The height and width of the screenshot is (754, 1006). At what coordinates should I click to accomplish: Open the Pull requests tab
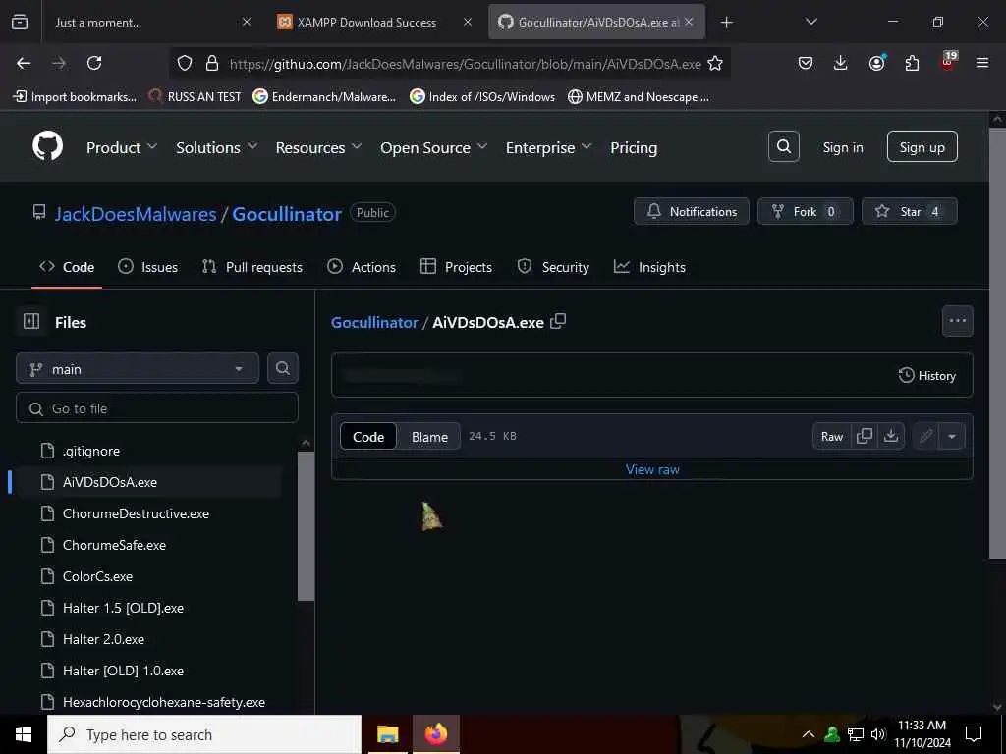coord(252,267)
